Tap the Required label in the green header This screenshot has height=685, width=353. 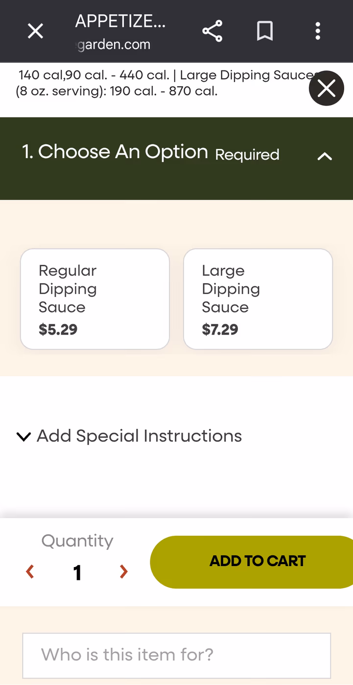point(247,155)
